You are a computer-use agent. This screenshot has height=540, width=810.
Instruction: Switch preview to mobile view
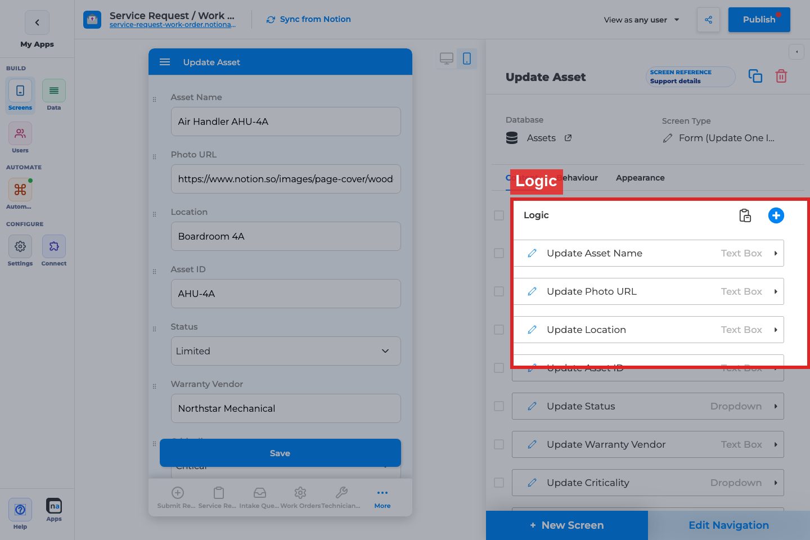(x=467, y=58)
